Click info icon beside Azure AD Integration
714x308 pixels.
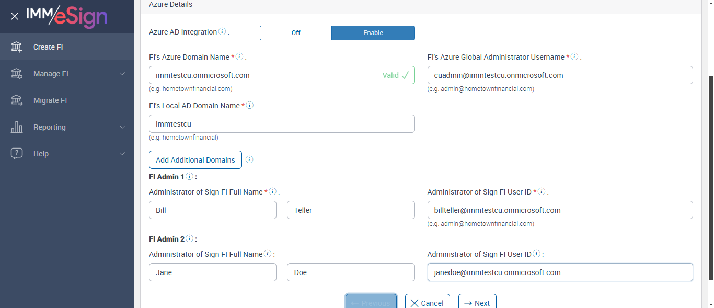click(222, 32)
